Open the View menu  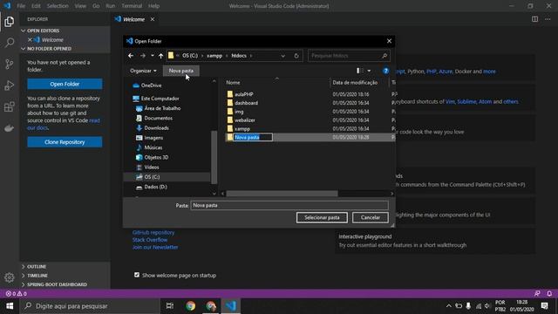(x=80, y=6)
